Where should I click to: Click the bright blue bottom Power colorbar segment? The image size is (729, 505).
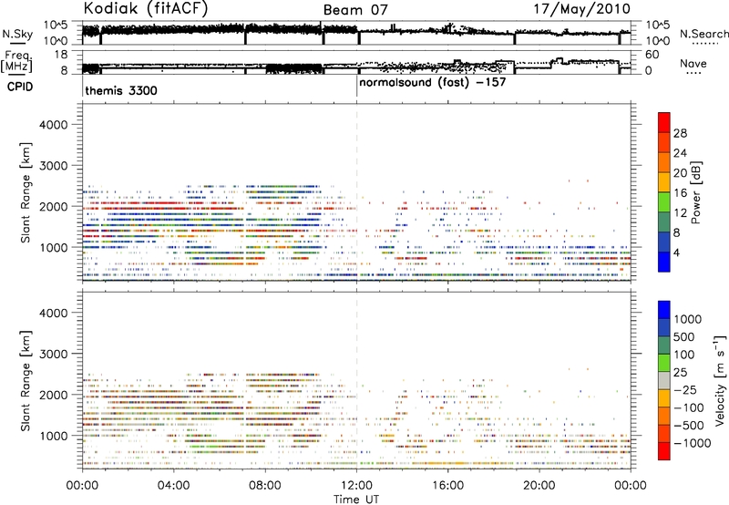[664, 262]
